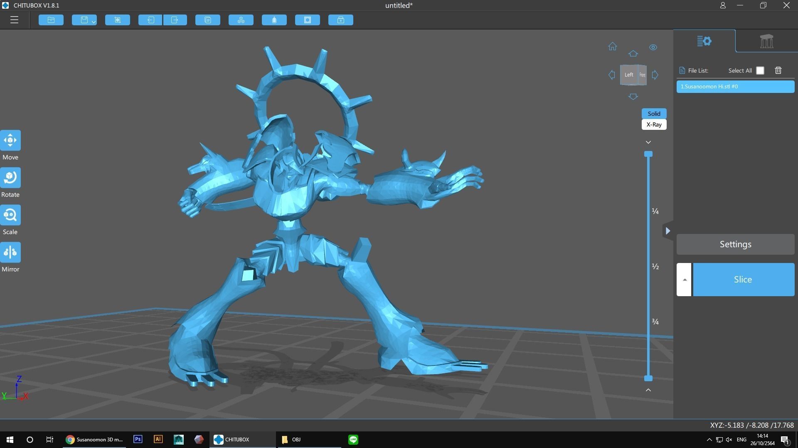Image resolution: width=798 pixels, height=448 pixels.
Task: Reset view with the Home icon
Action: point(613,46)
